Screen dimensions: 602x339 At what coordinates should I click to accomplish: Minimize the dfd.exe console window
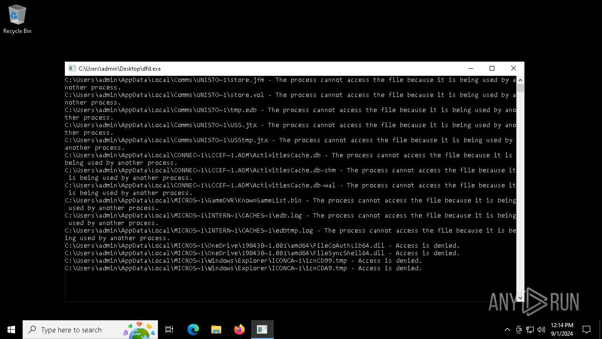pyautogui.click(x=470, y=68)
